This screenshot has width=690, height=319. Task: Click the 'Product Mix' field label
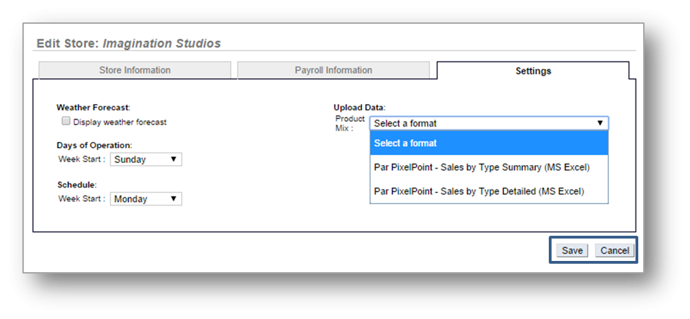[x=350, y=124]
